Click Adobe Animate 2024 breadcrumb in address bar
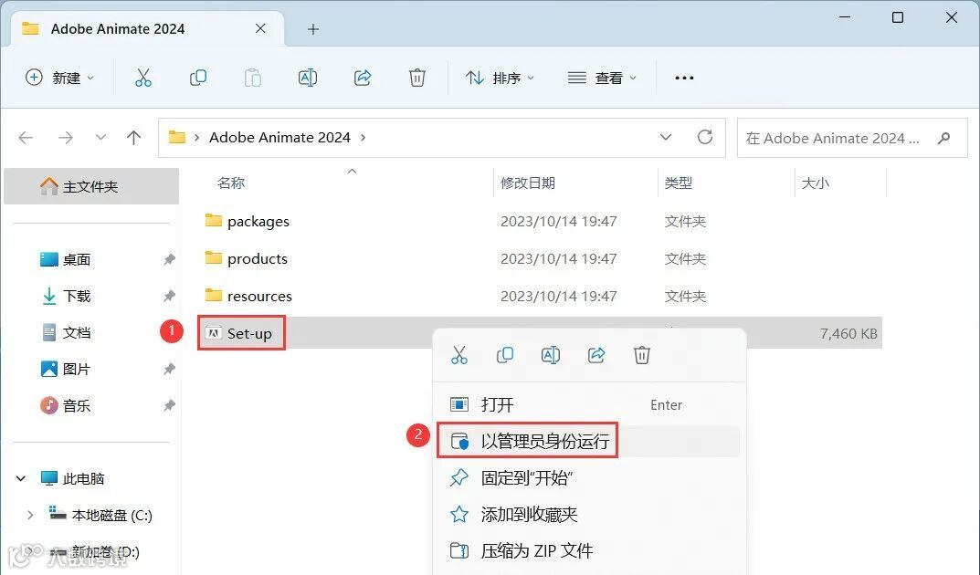980x575 pixels. [279, 137]
